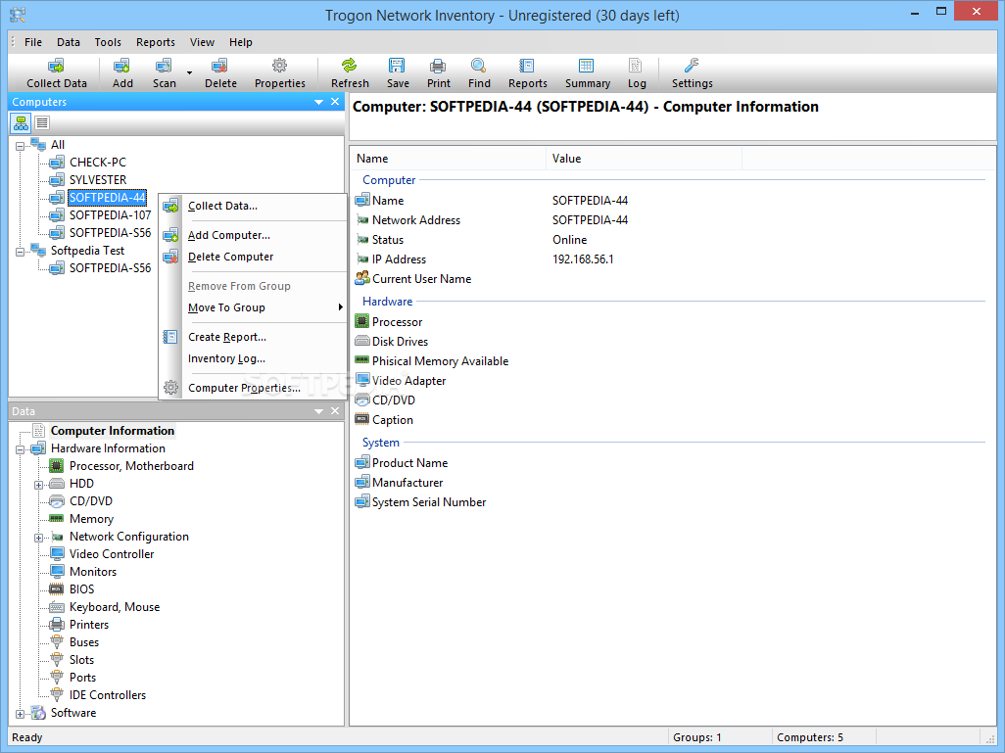
Task: Expand the HDD node
Action: coord(39,485)
